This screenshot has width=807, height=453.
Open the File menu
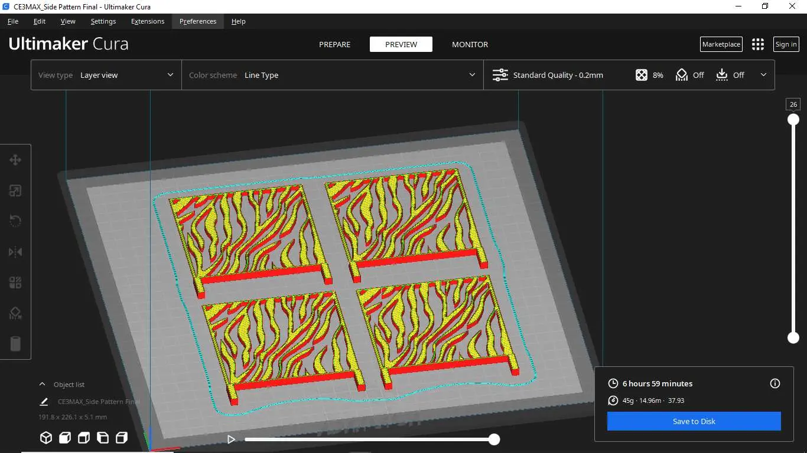click(x=13, y=21)
